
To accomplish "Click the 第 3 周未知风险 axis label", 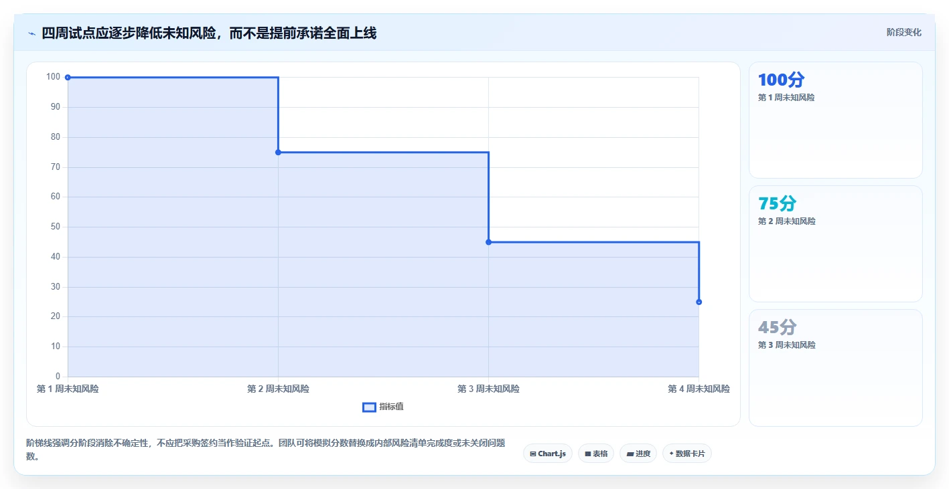I will (488, 389).
